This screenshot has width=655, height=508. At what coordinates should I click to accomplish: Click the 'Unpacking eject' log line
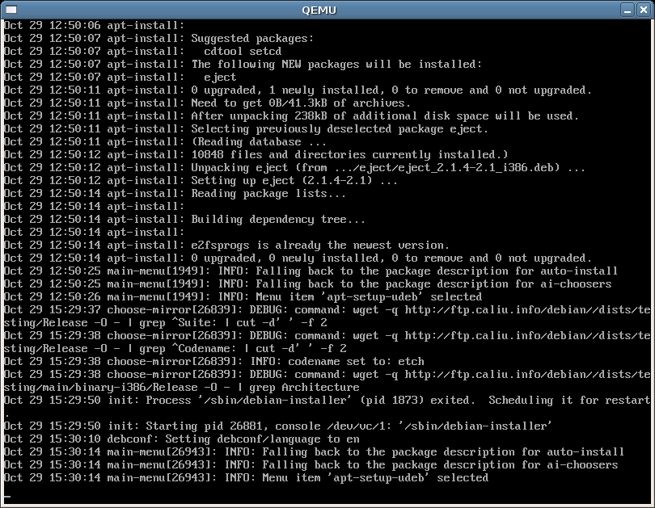click(x=294, y=168)
